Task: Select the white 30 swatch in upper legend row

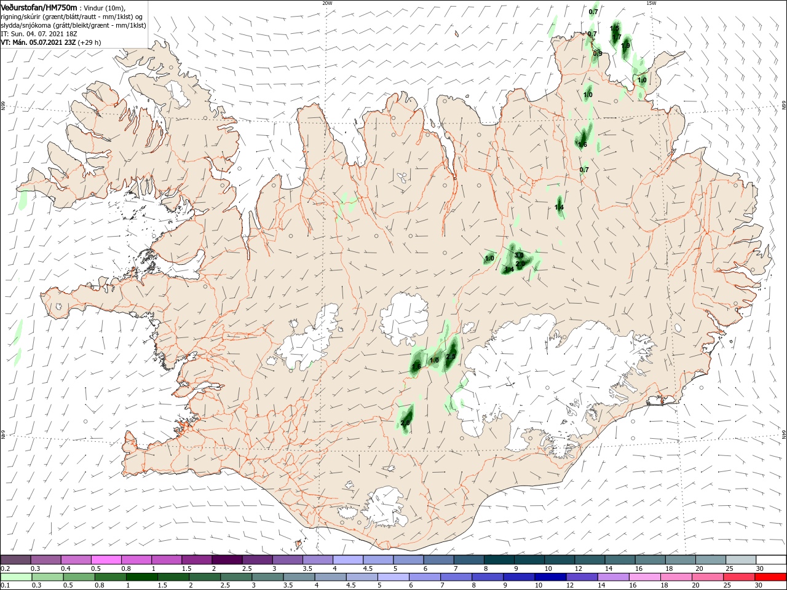Action: pyautogui.click(x=771, y=560)
